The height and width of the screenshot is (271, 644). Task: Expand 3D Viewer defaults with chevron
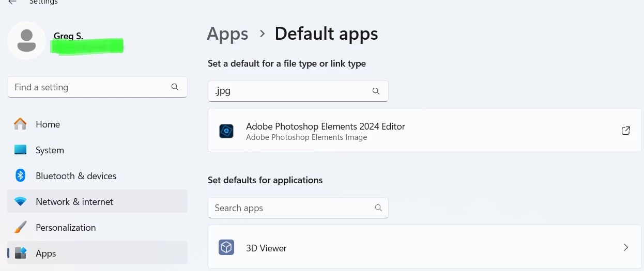click(625, 248)
